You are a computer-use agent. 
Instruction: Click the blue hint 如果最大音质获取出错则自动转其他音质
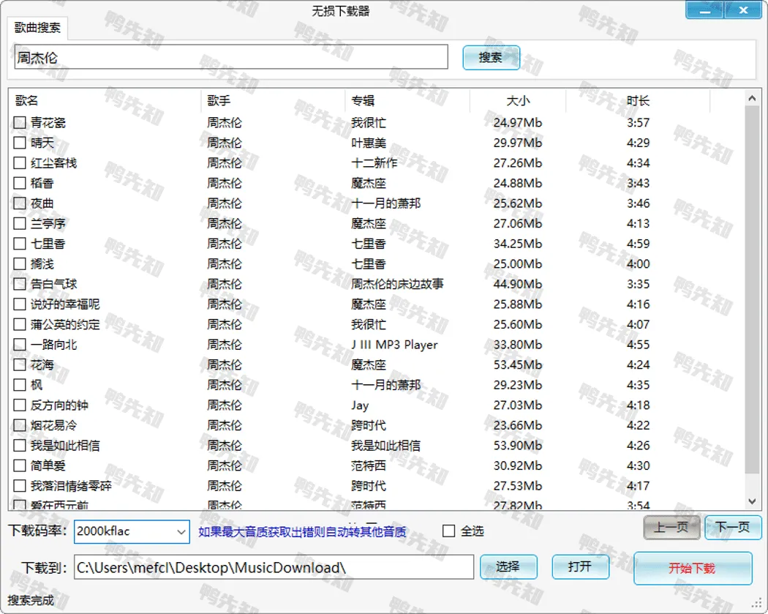[x=302, y=532]
